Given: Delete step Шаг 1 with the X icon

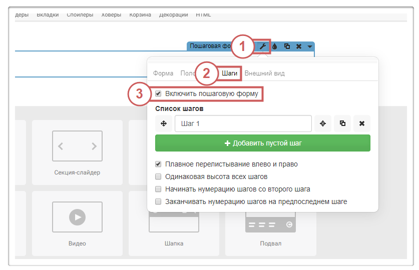Looking at the screenshot, I should pyautogui.click(x=362, y=123).
